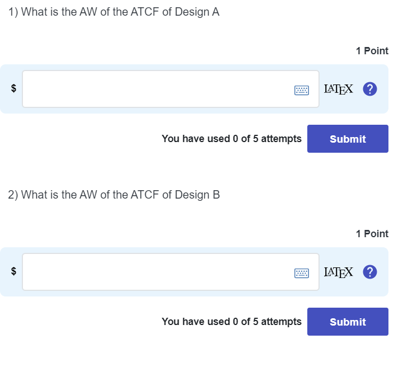Open virtual keyboard for Design A answer
The image size is (417, 372).
click(x=301, y=90)
